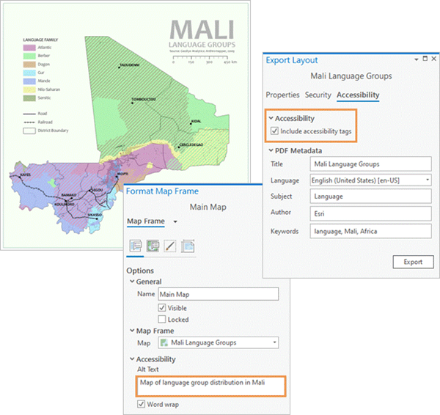Switch to the Properties tab
The width and height of the screenshot is (440, 415).
pyautogui.click(x=282, y=95)
